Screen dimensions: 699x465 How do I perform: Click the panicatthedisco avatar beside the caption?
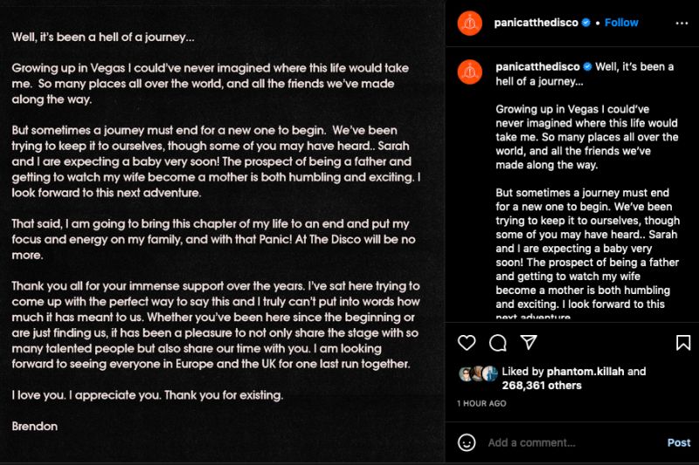(469, 71)
